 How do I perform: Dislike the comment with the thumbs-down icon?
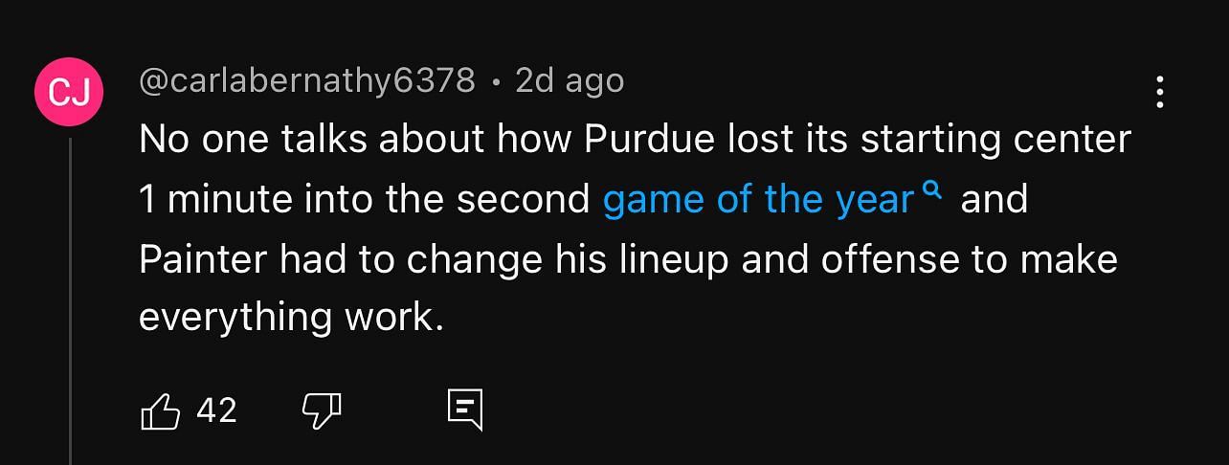pyautogui.click(x=322, y=411)
